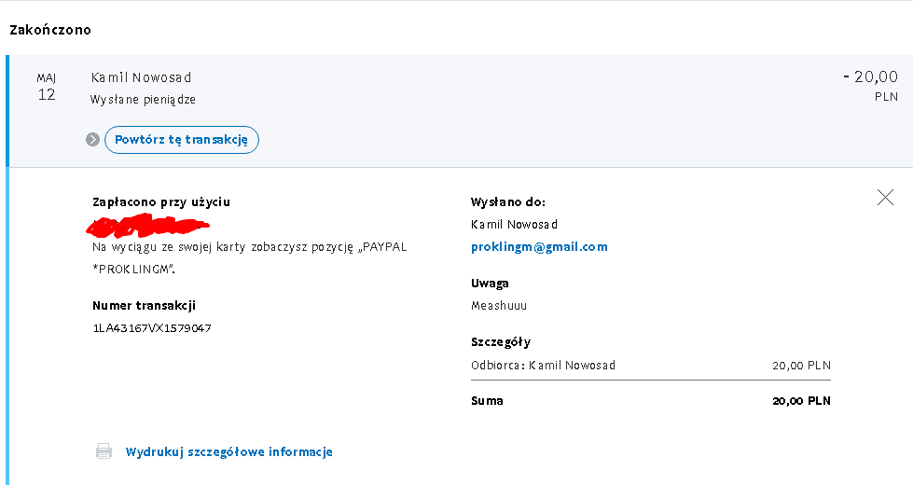Screen dimensions: 913x485
Task: Click the red-scribbled payment method
Action: 148,226
